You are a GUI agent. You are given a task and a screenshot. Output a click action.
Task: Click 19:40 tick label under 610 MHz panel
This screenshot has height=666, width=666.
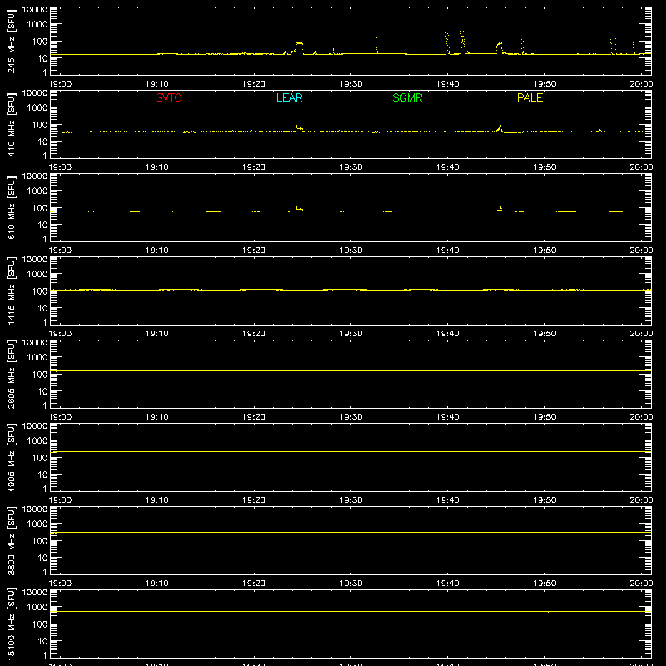pos(447,251)
